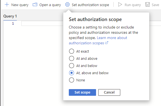Click the Run query play icon
Screen dimensions: 161x106
click(120, 5)
